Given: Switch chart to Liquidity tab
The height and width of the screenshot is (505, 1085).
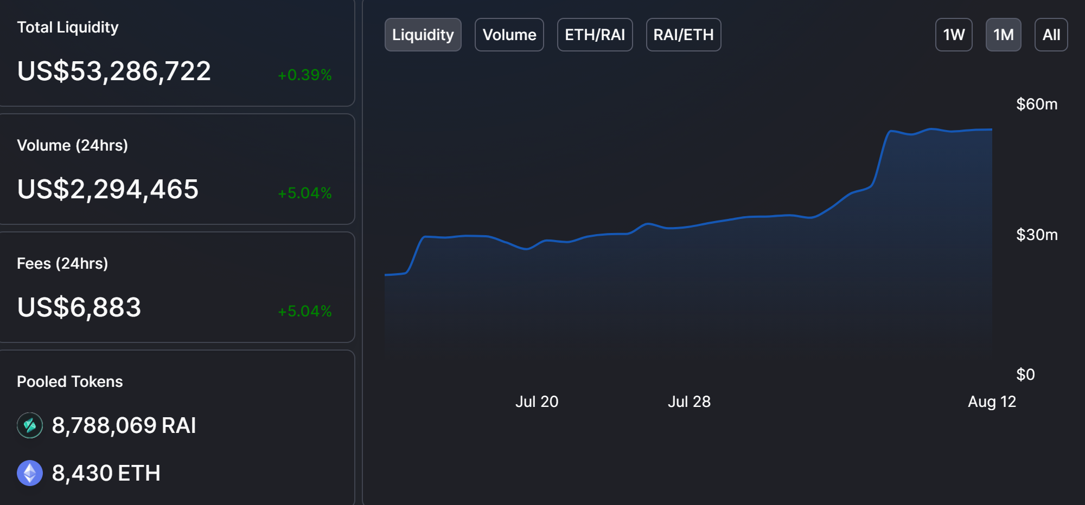Looking at the screenshot, I should pos(423,35).
